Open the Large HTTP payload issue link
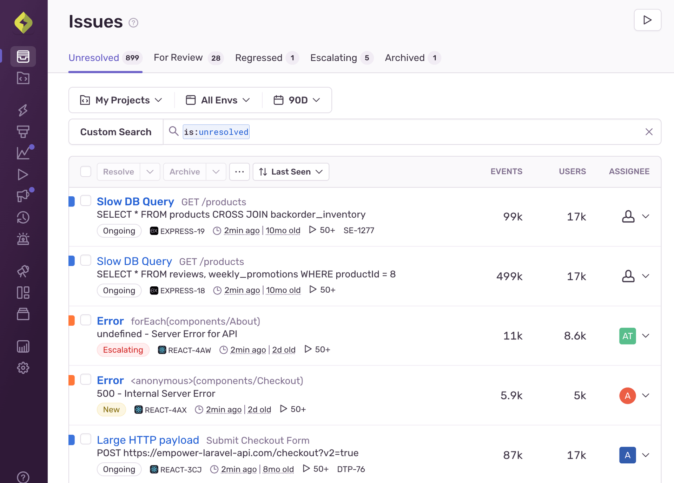674x483 pixels. (148, 440)
